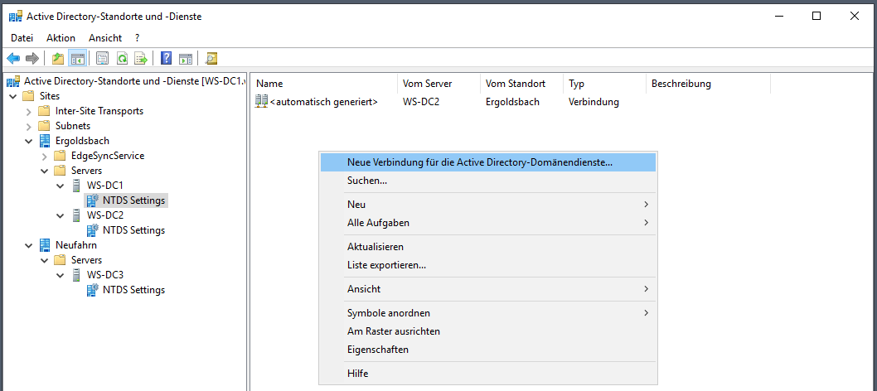The image size is (877, 391).
Task: Open Properties toolbar icon
Action: [102, 58]
